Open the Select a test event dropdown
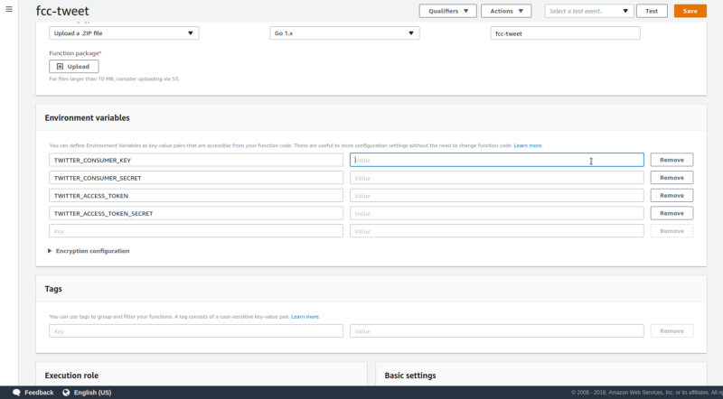723x399 pixels. (x=589, y=11)
